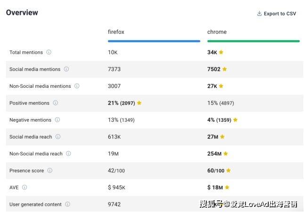Image resolution: width=304 pixels, height=212 pixels.
Task: Click firefox's 3007 non-social mentions value
Action: 114,86
